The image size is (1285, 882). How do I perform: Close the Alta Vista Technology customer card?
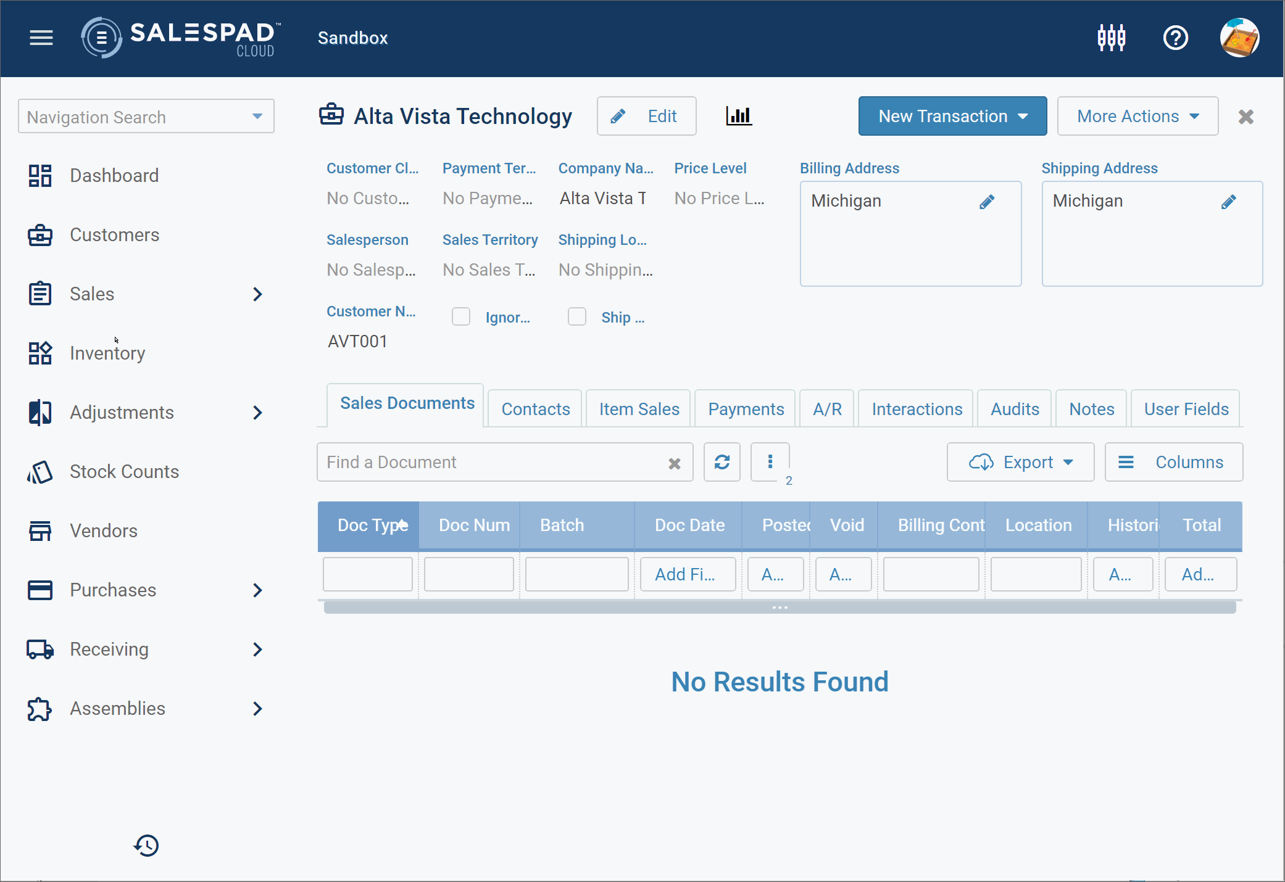[x=1246, y=117]
